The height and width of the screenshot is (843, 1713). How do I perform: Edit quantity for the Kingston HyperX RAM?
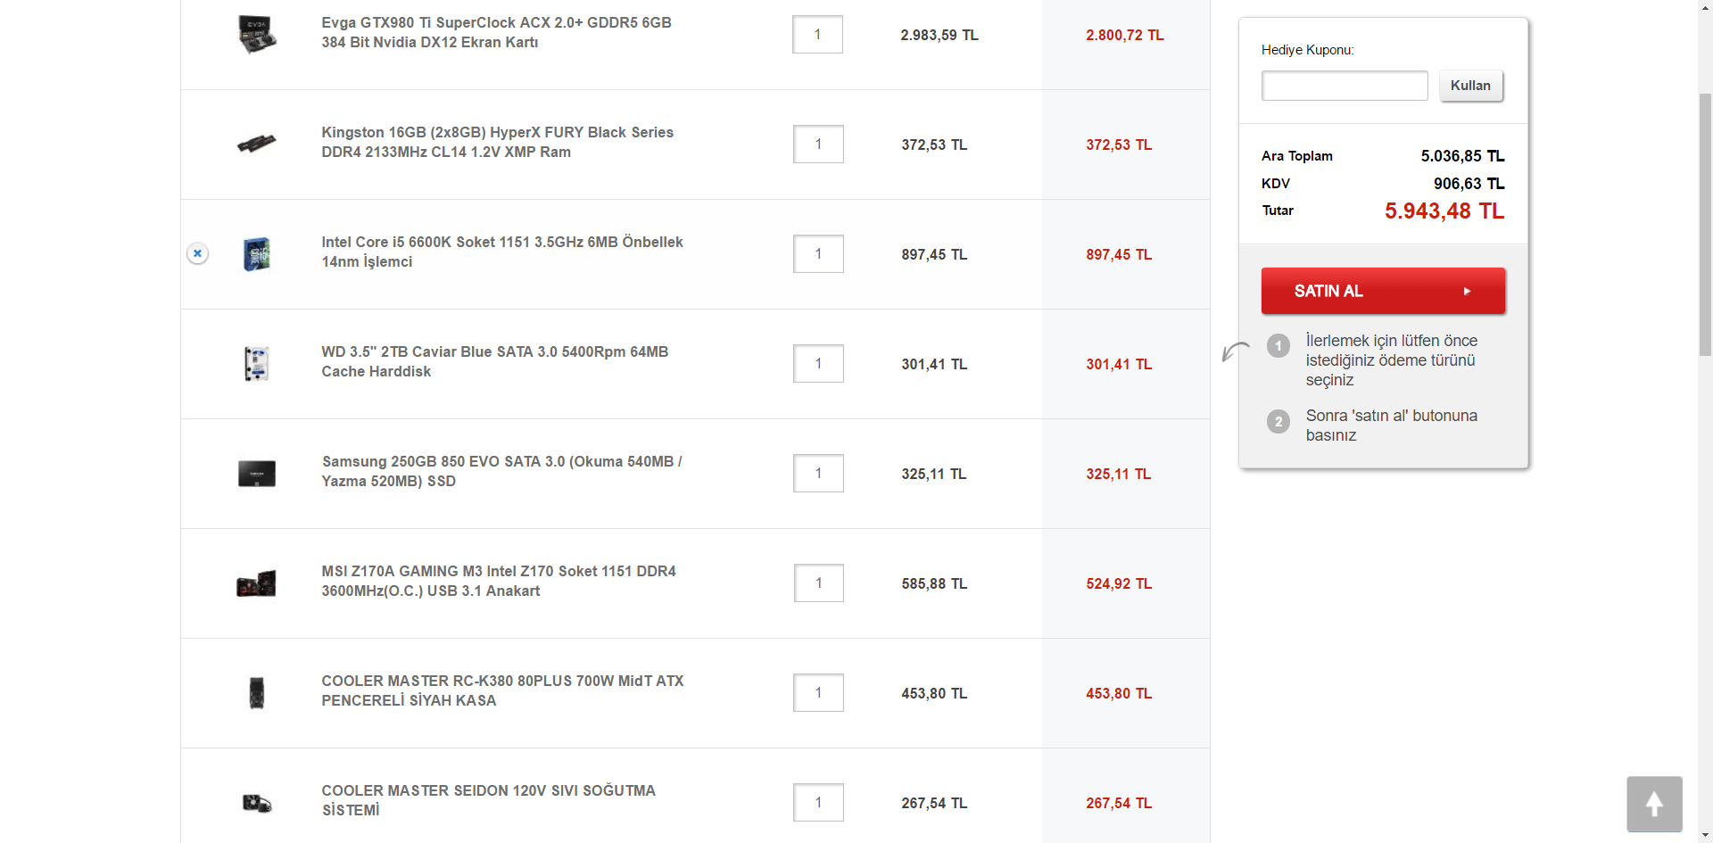pos(818,145)
